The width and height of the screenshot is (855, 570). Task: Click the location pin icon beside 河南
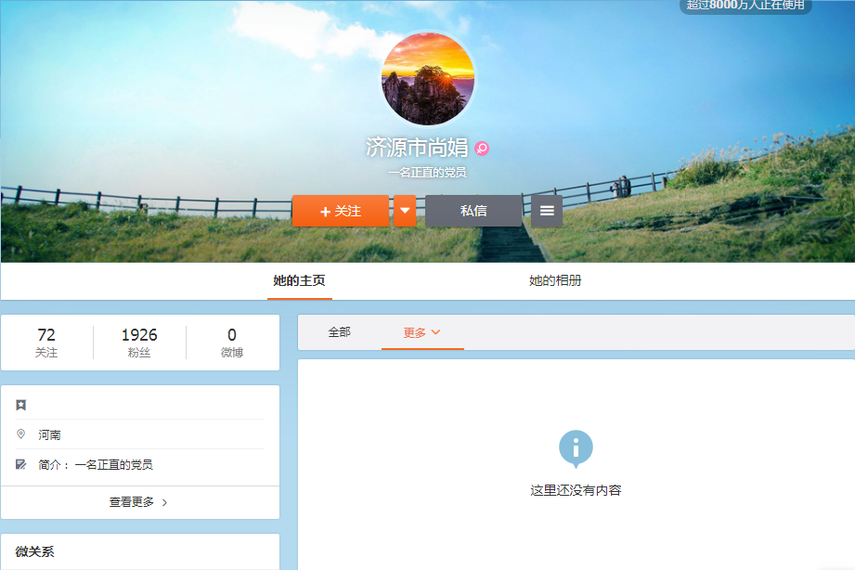(21, 434)
